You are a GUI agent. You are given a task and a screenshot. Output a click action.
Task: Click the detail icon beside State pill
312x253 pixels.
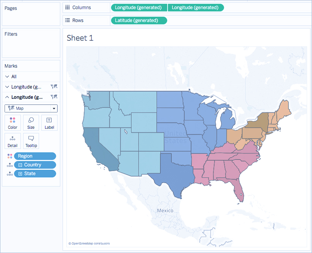pos(10,174)
